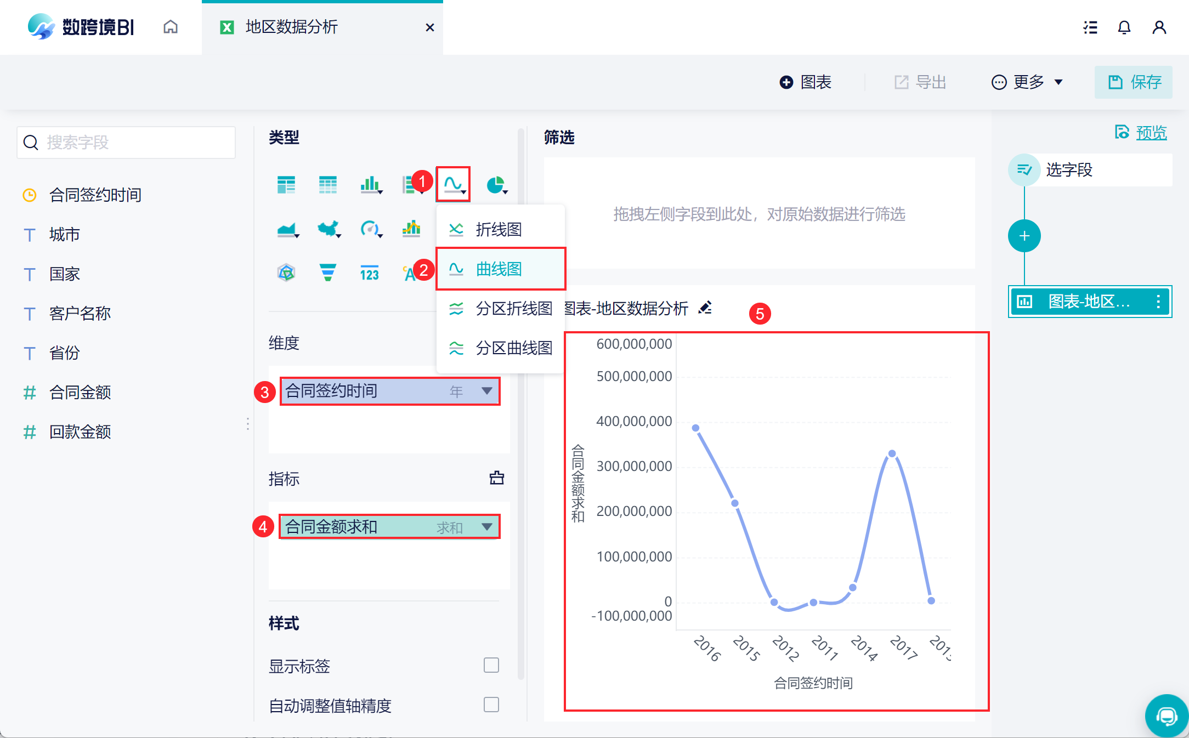Click the 保存 button
Viewport: 1189px width, 738px height.
(x=1134, y=82)
